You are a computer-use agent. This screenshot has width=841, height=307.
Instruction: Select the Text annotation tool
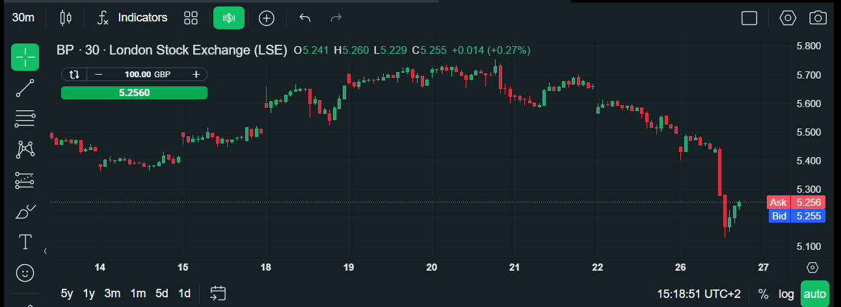click(25, 241)
